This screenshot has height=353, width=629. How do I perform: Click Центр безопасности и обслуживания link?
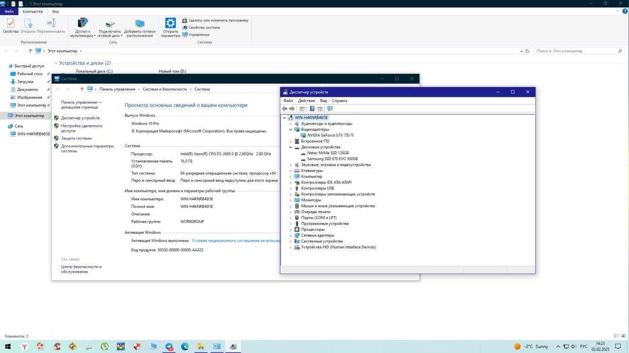click(x=81, y=269)
